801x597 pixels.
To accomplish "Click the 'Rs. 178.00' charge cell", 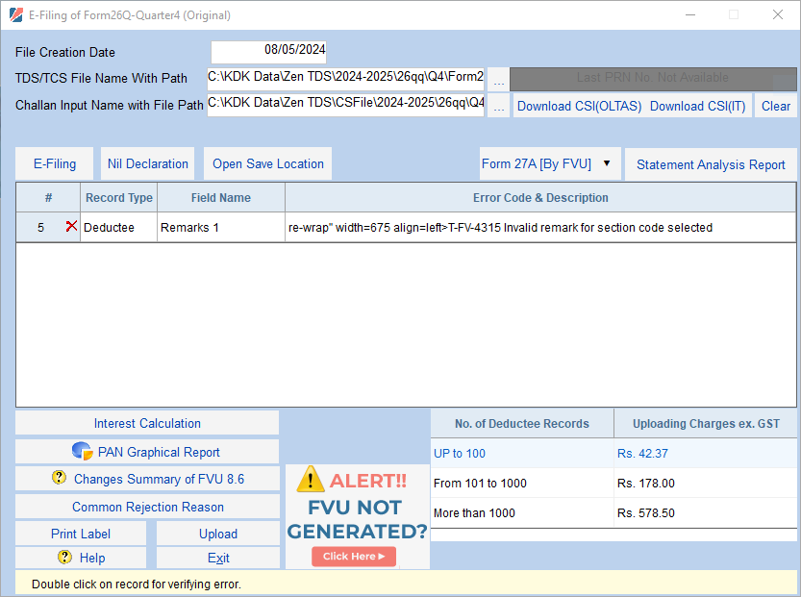I will pos(705,484).
